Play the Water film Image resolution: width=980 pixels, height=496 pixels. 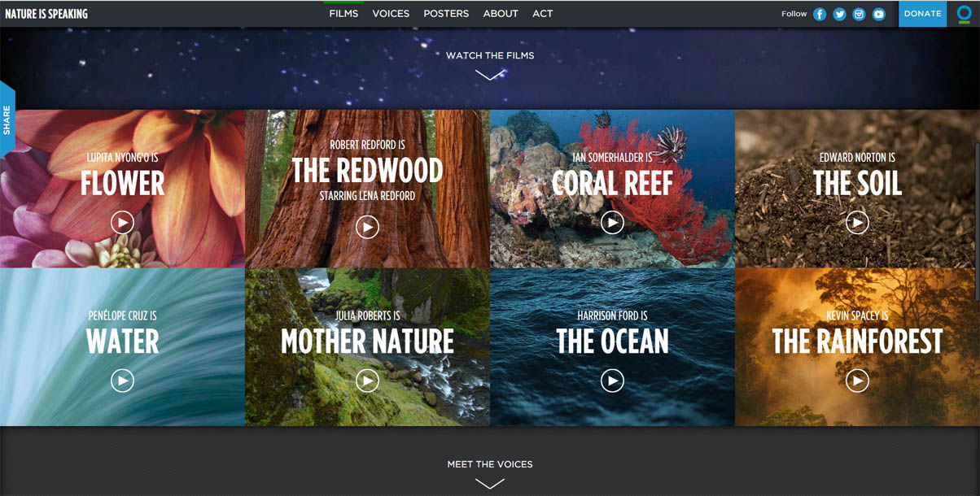[122, 380]
